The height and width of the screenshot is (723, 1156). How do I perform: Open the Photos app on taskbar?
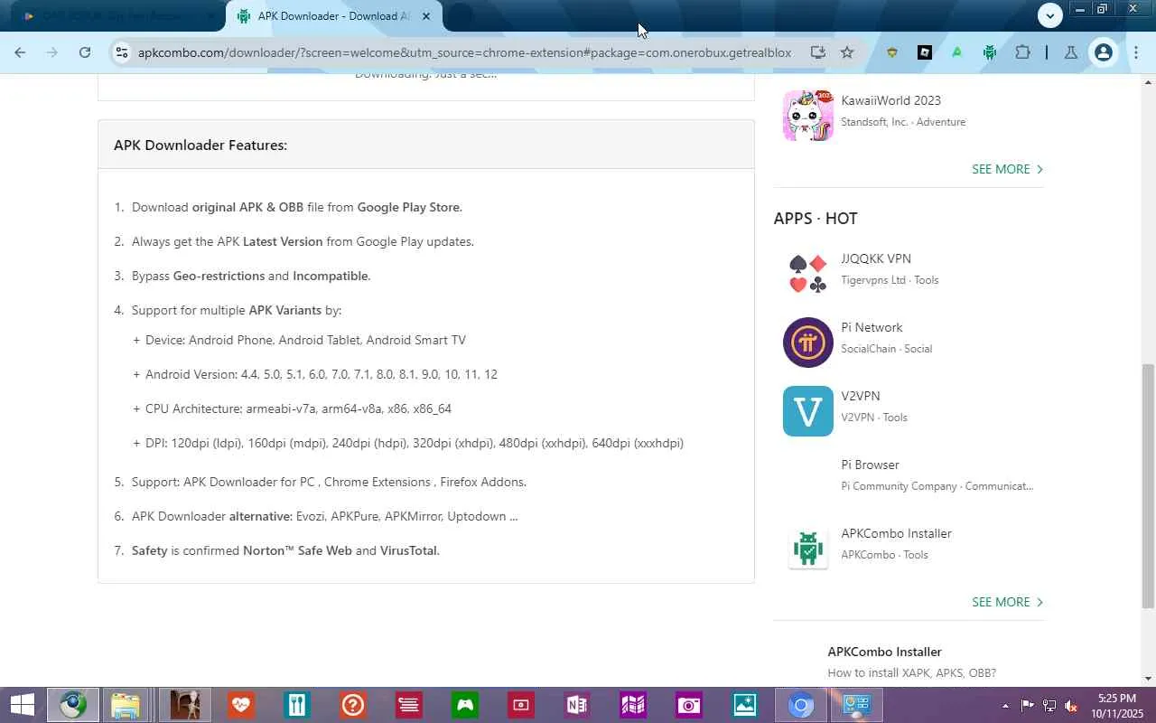coord(745,705)
